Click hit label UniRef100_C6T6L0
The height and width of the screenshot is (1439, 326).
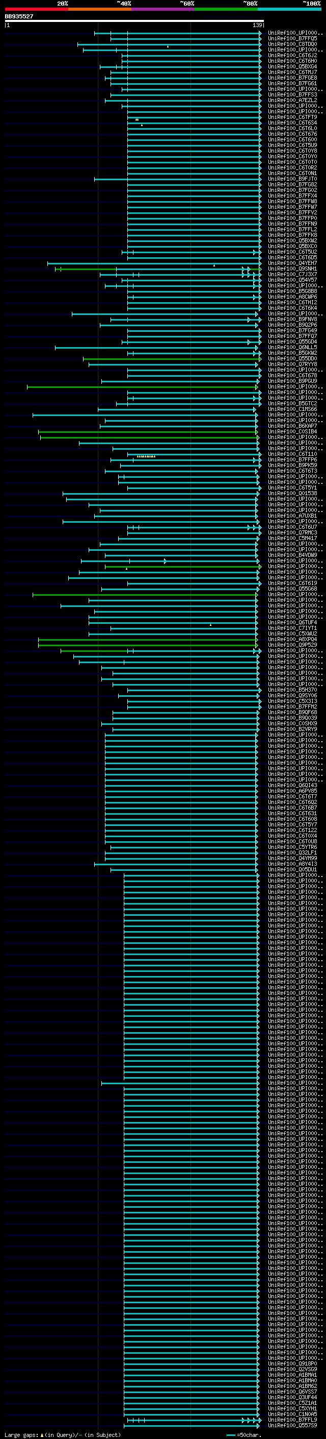click(292, 129)
